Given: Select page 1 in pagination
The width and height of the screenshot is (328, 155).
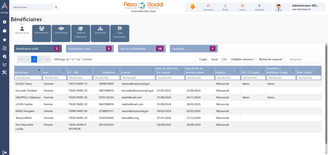Looking at the screenshot, I should [x=34, y=59].
